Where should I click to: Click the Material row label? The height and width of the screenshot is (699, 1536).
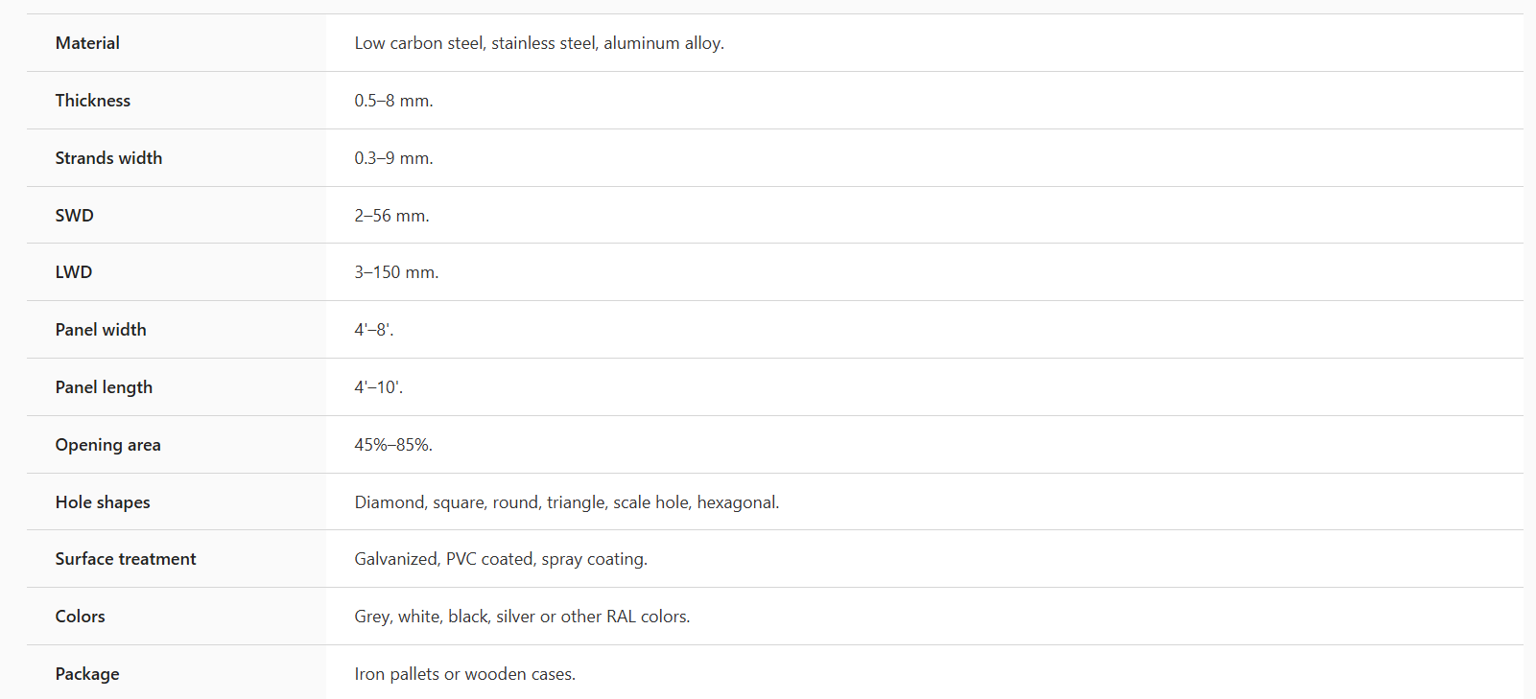pyautogui.click(x=87, y=43)
